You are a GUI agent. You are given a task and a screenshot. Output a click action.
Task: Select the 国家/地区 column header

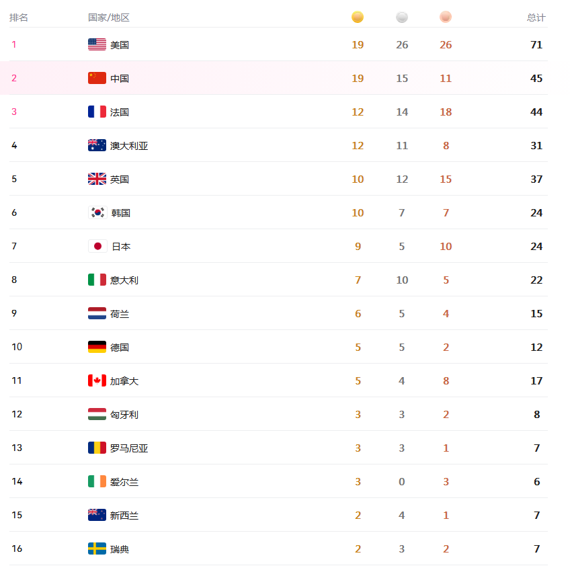click(109, 17)
